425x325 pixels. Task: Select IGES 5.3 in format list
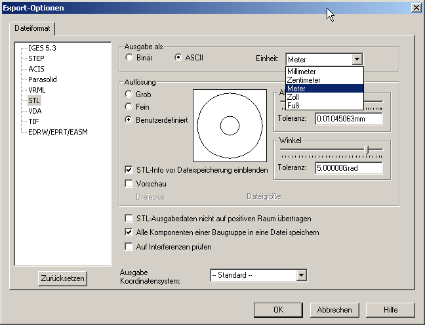point(43,48)
